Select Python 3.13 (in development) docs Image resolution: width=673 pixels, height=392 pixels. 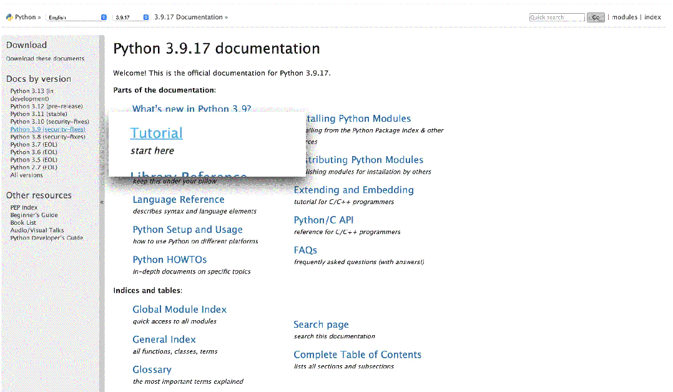tap(32, 95)
